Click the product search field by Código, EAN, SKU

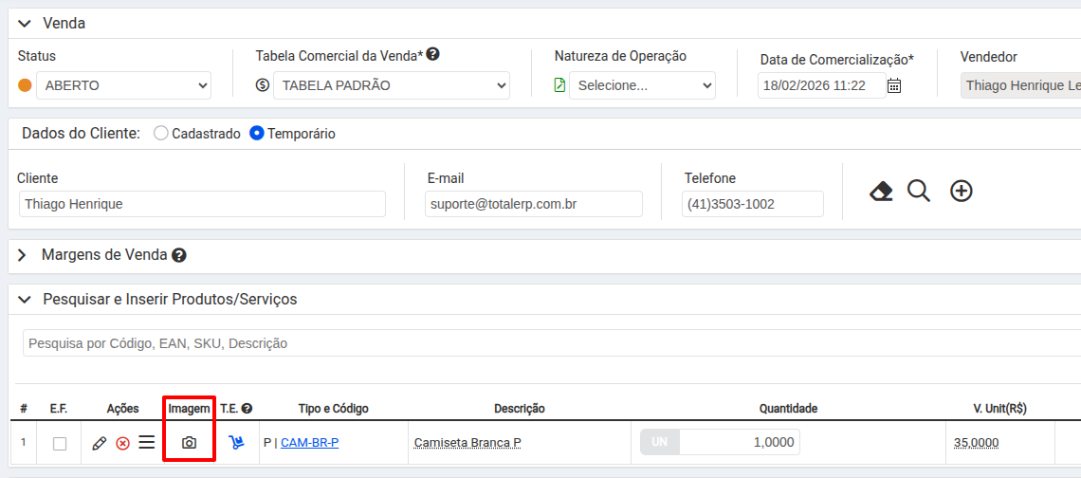[550, 343]
